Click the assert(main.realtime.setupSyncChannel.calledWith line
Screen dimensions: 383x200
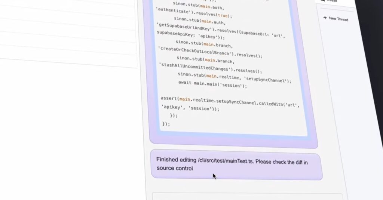[230, 101]
